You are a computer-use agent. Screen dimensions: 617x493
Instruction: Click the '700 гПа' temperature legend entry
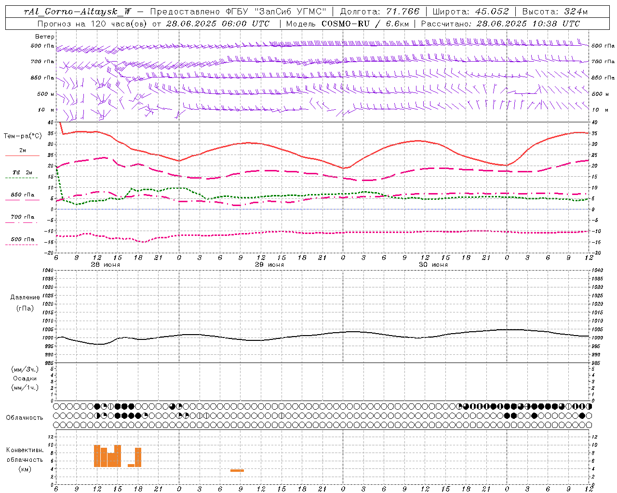(23, 217)
